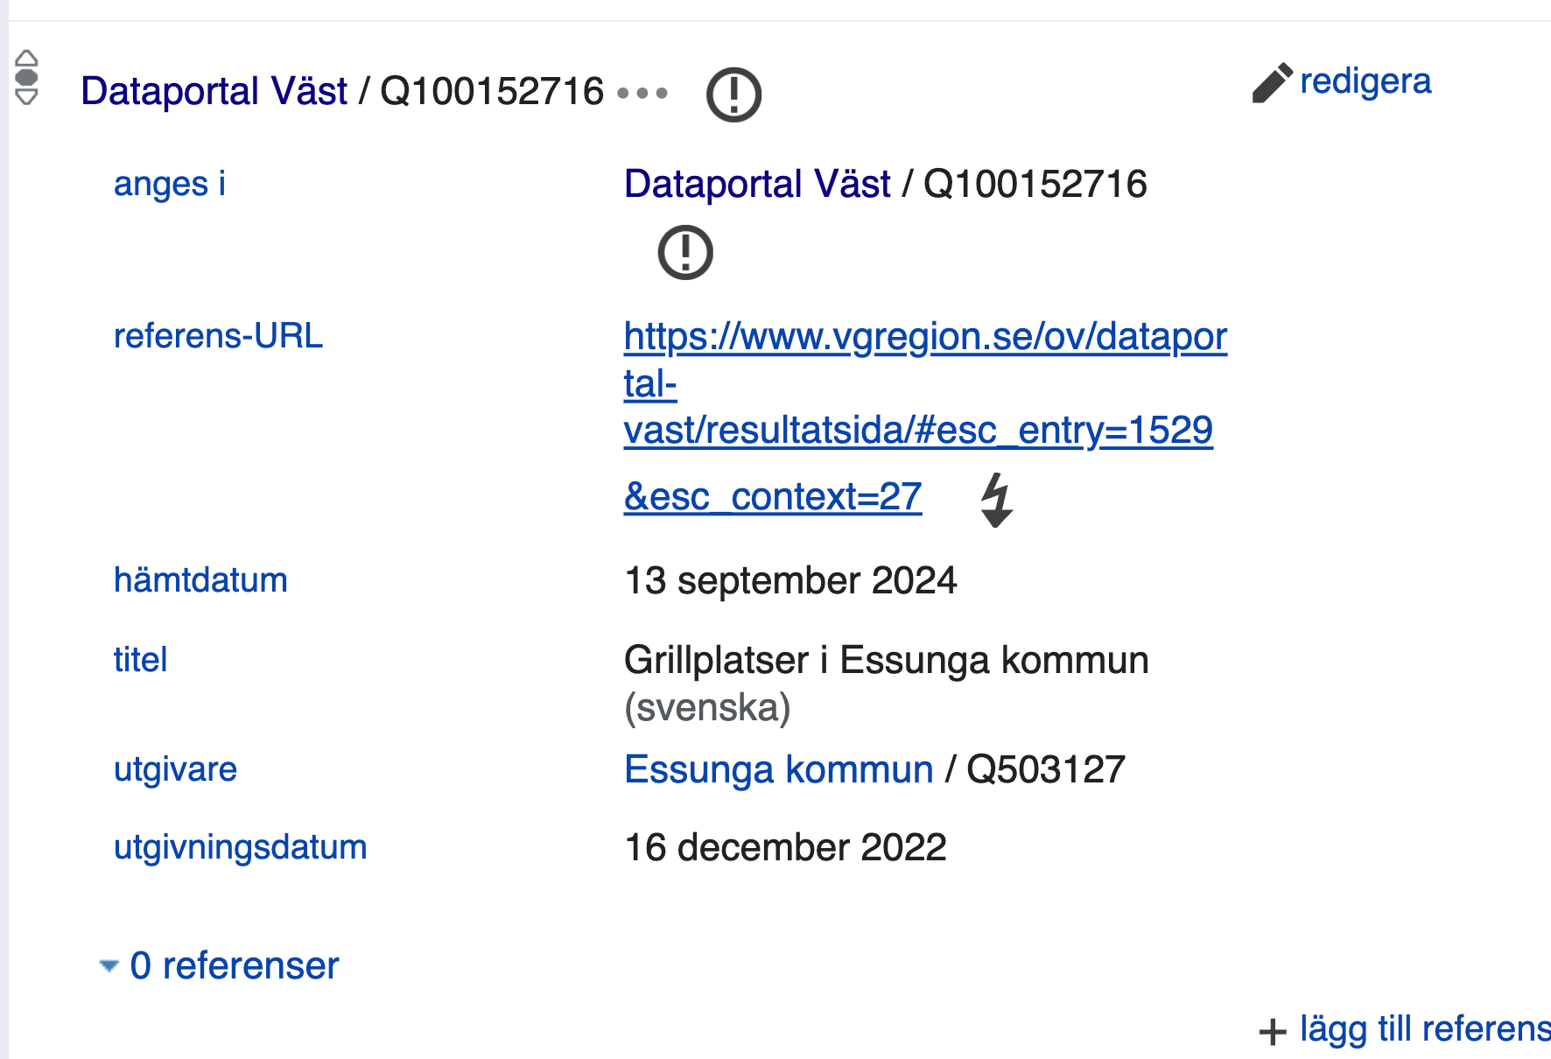Click the plus icon for lägg till referens

[1273, 1031]
